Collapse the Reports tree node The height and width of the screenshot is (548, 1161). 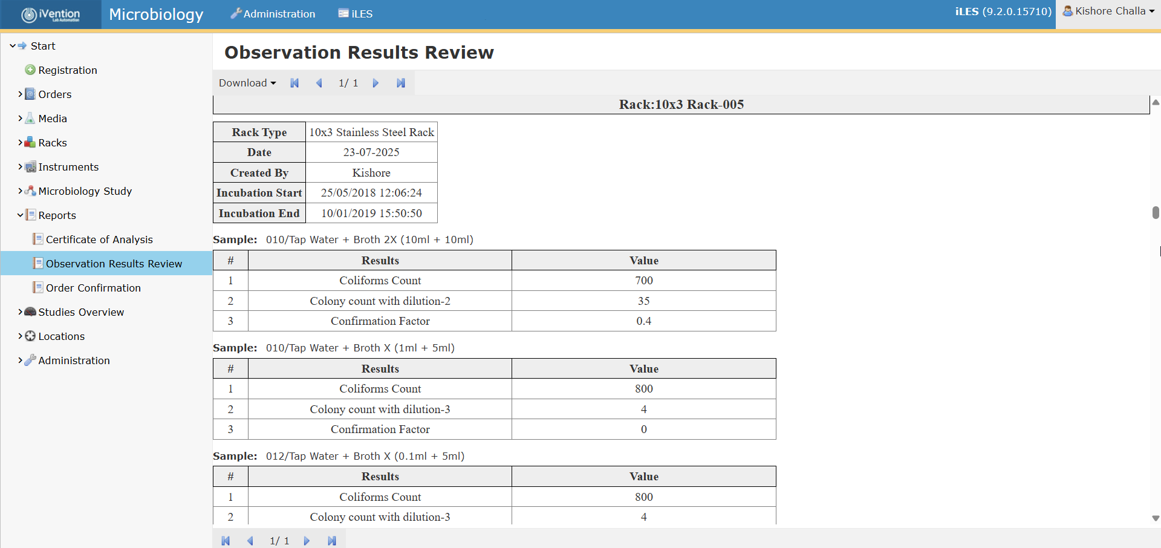pos(20,215)
